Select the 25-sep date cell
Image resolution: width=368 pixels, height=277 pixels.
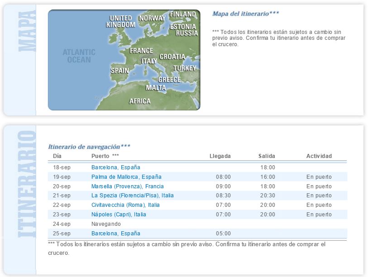[x=62, y=234]
